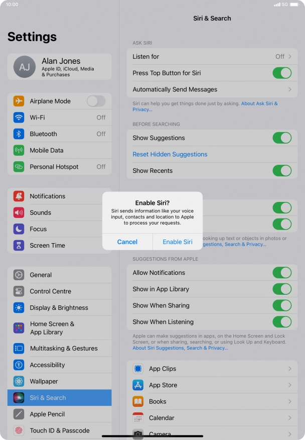Tap the App Store icon
The height and width of the screenshot is (440, 305).
coord(138,385)
